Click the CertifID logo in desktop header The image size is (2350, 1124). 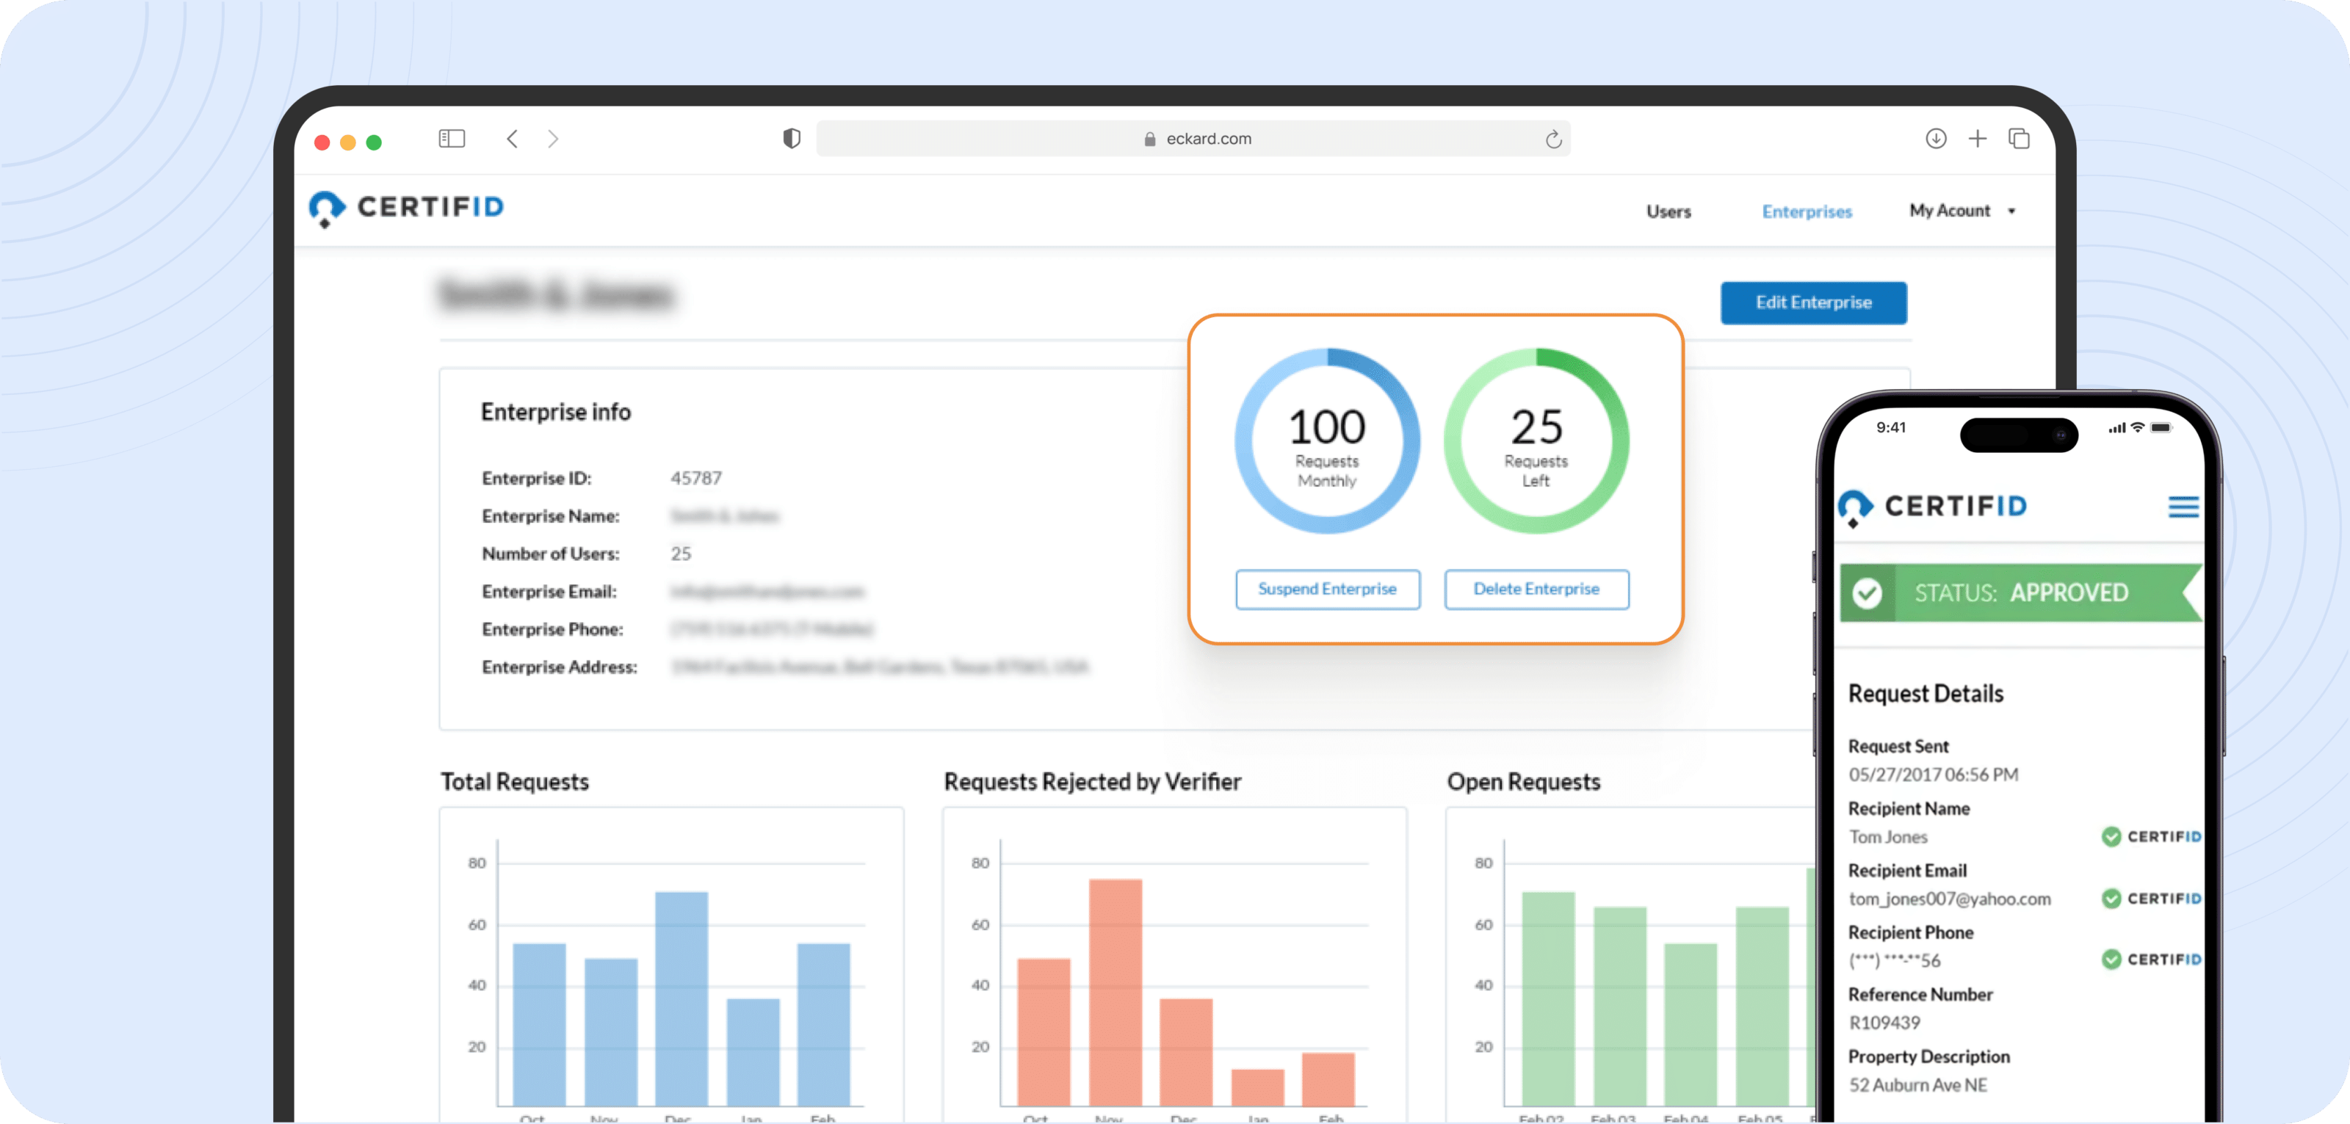[406, 208]
